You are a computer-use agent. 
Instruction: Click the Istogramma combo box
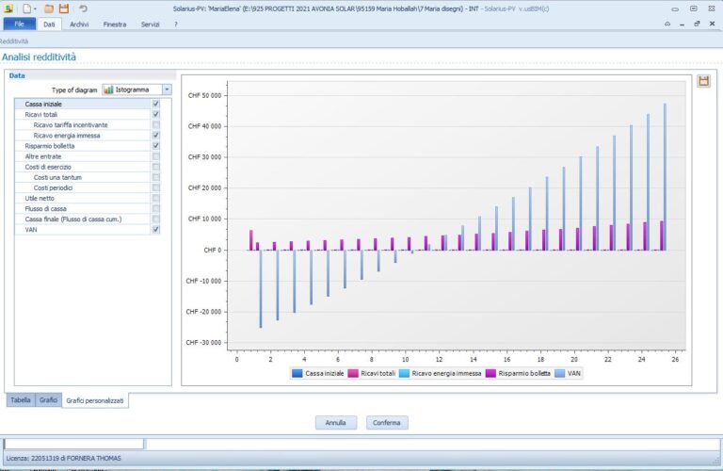pyautogui.click(x=137, y=89)
